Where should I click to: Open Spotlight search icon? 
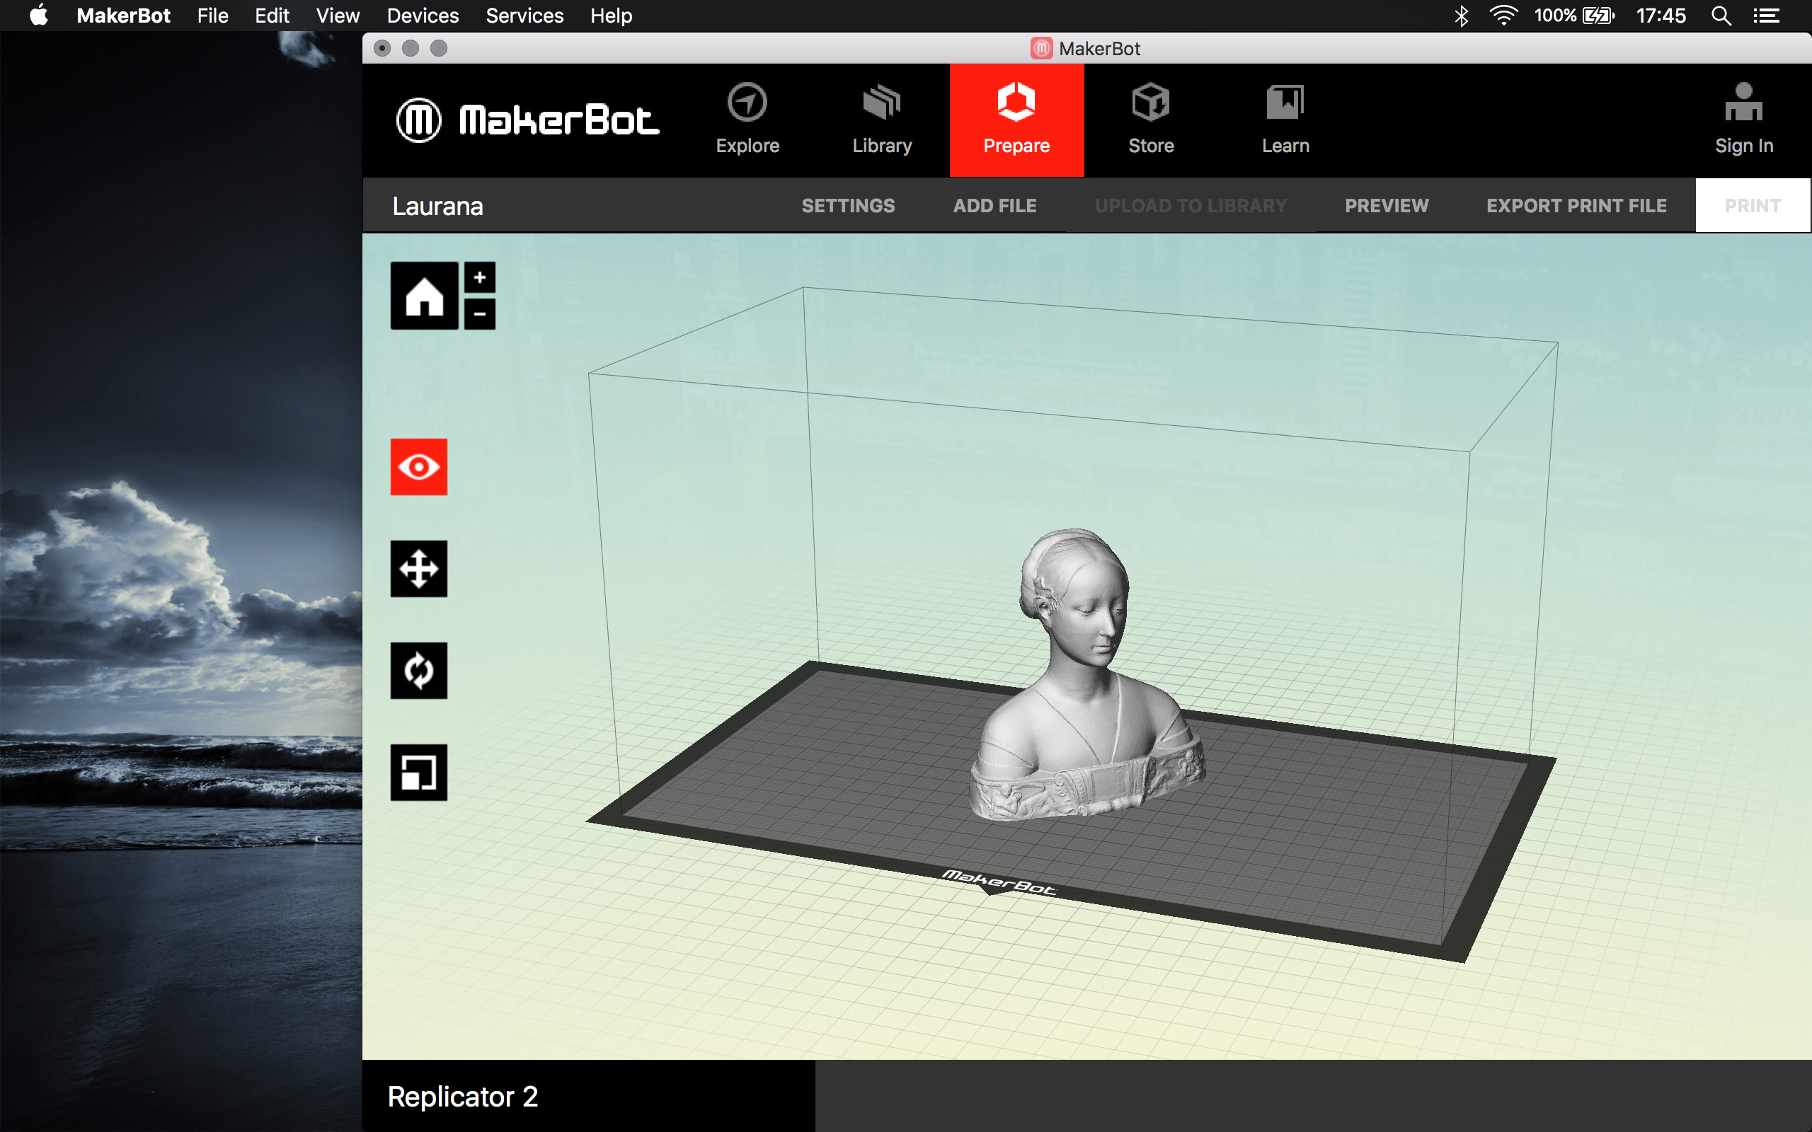tap(1721, 16)
